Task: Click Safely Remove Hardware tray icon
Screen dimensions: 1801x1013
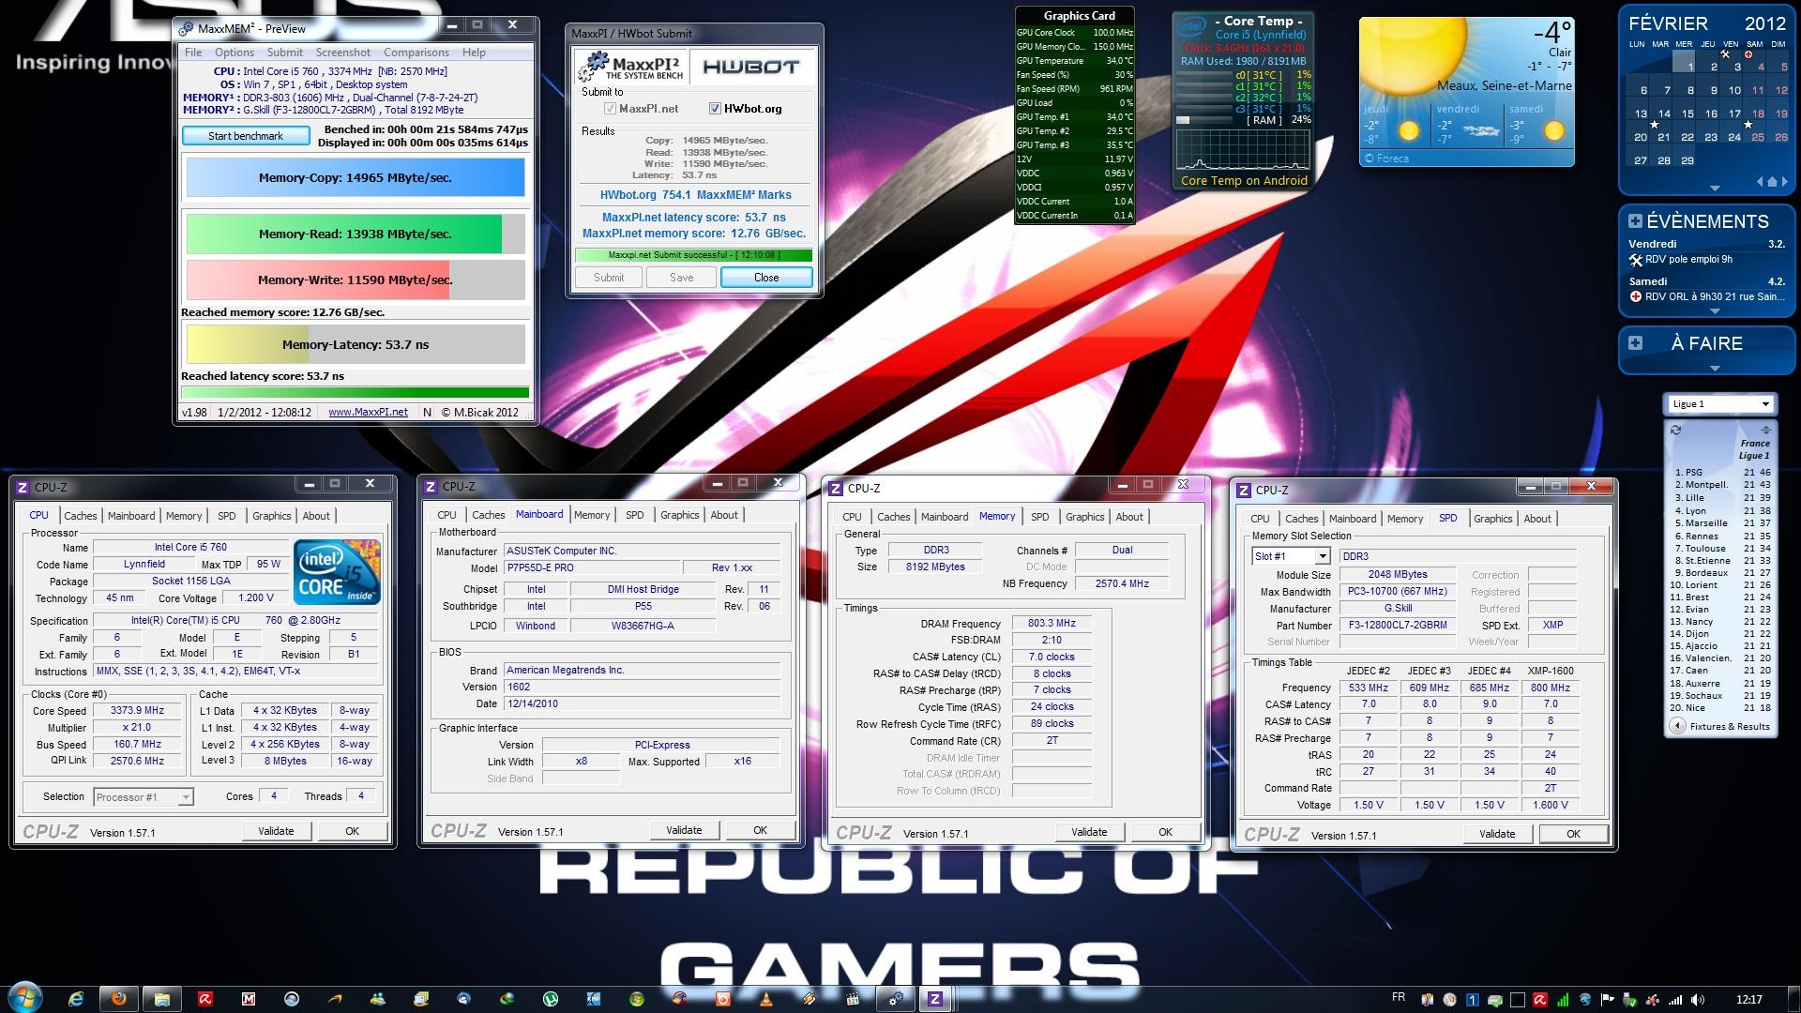Action: pos(1630,1000)
